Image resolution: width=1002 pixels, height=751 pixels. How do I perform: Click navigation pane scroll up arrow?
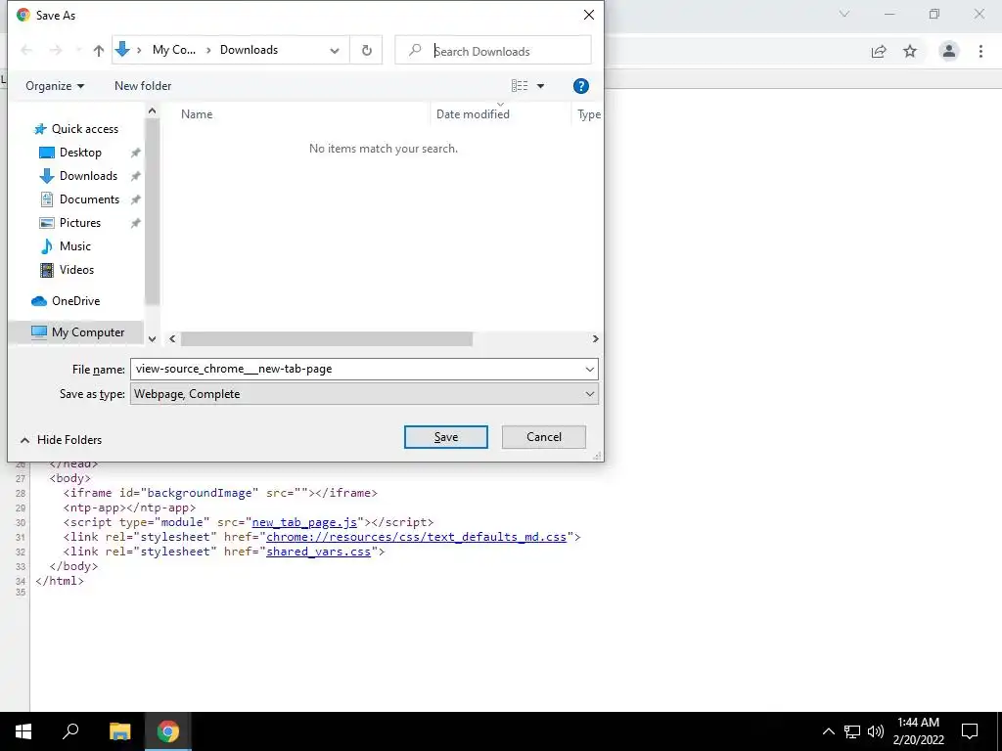(x=152, y=111)
